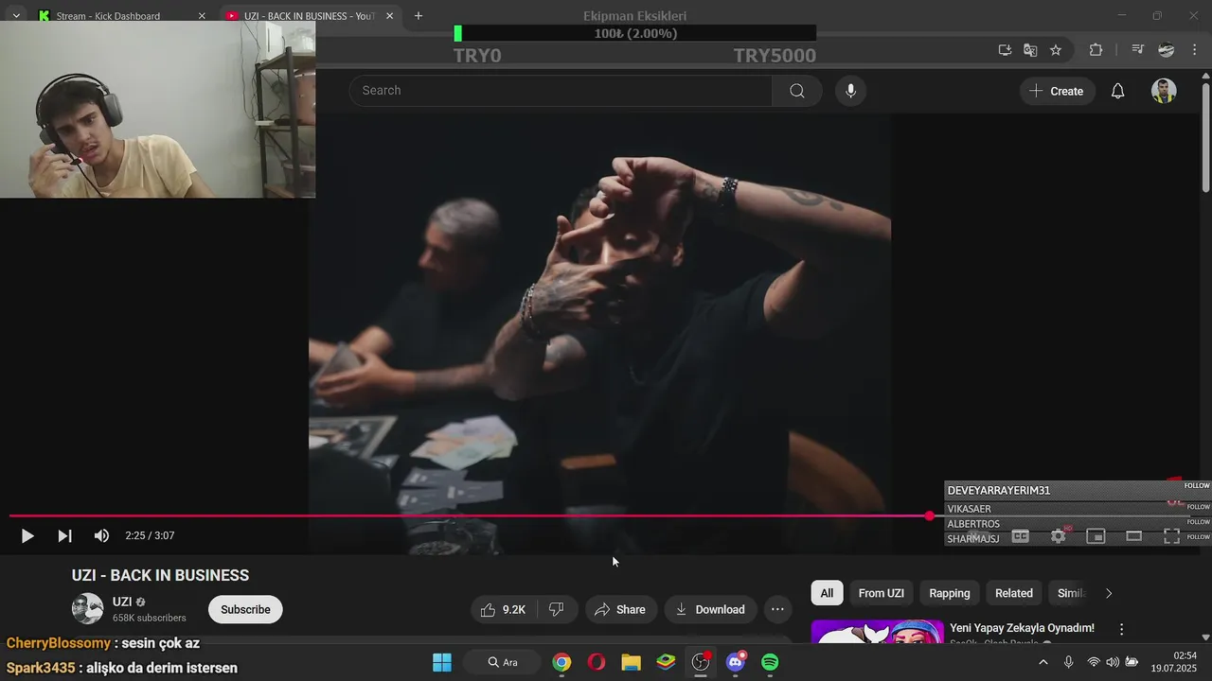Open Spotify from the taskbar

click(x=771, y=662)
